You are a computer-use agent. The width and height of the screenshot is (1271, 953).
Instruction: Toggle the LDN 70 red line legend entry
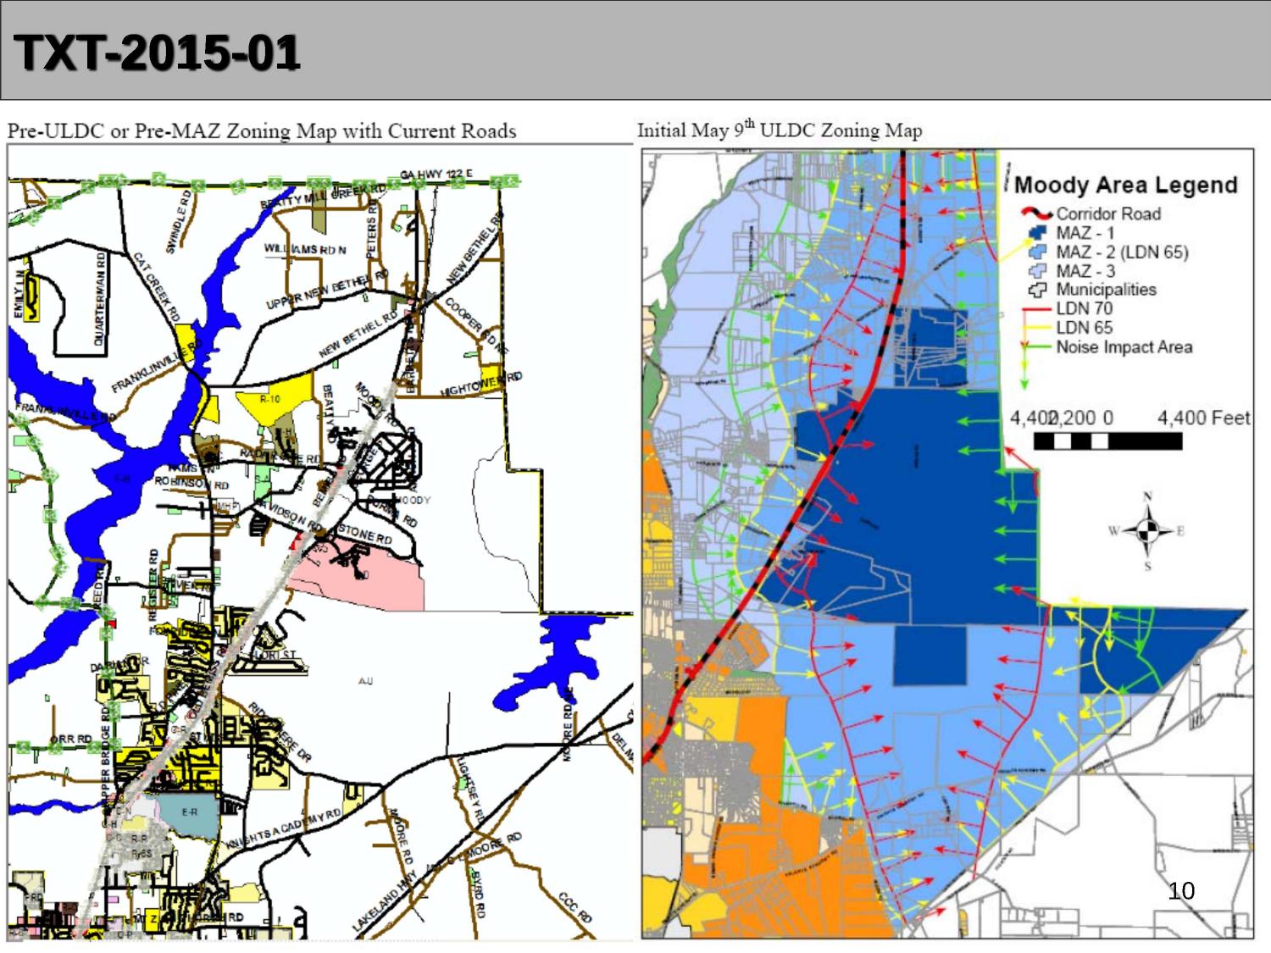(1037, 308)
